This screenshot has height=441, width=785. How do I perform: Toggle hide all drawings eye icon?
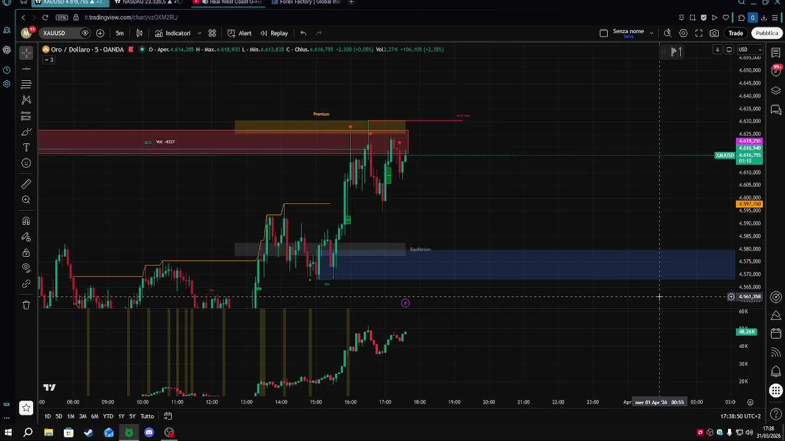26,268
